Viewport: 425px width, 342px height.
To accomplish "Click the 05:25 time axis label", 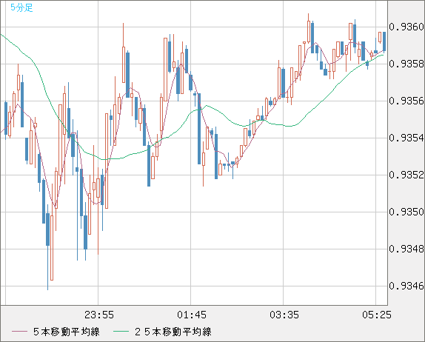I will (x=377, y=315).
